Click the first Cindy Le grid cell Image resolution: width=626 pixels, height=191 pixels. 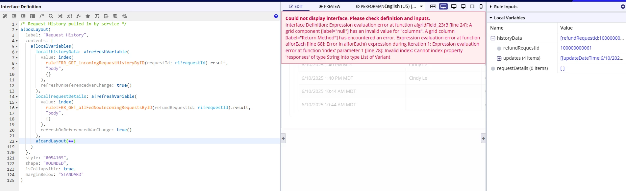(x=418, y=65)
